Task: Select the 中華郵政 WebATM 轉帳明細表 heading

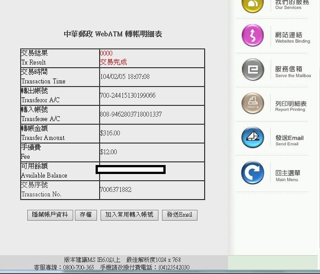Action: pos(113,34)
